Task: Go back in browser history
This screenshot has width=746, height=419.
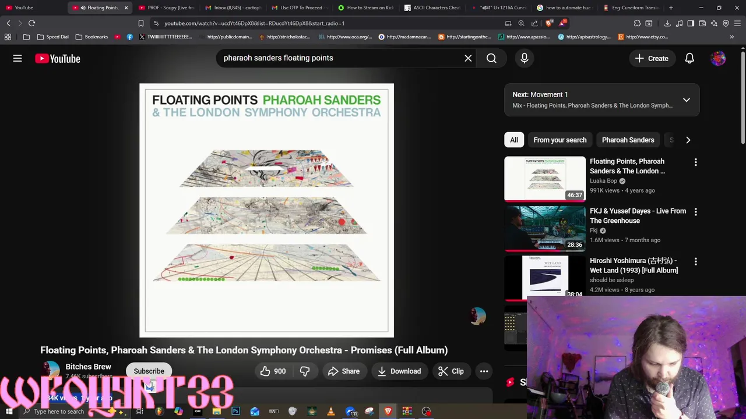Action: [8, 23]
